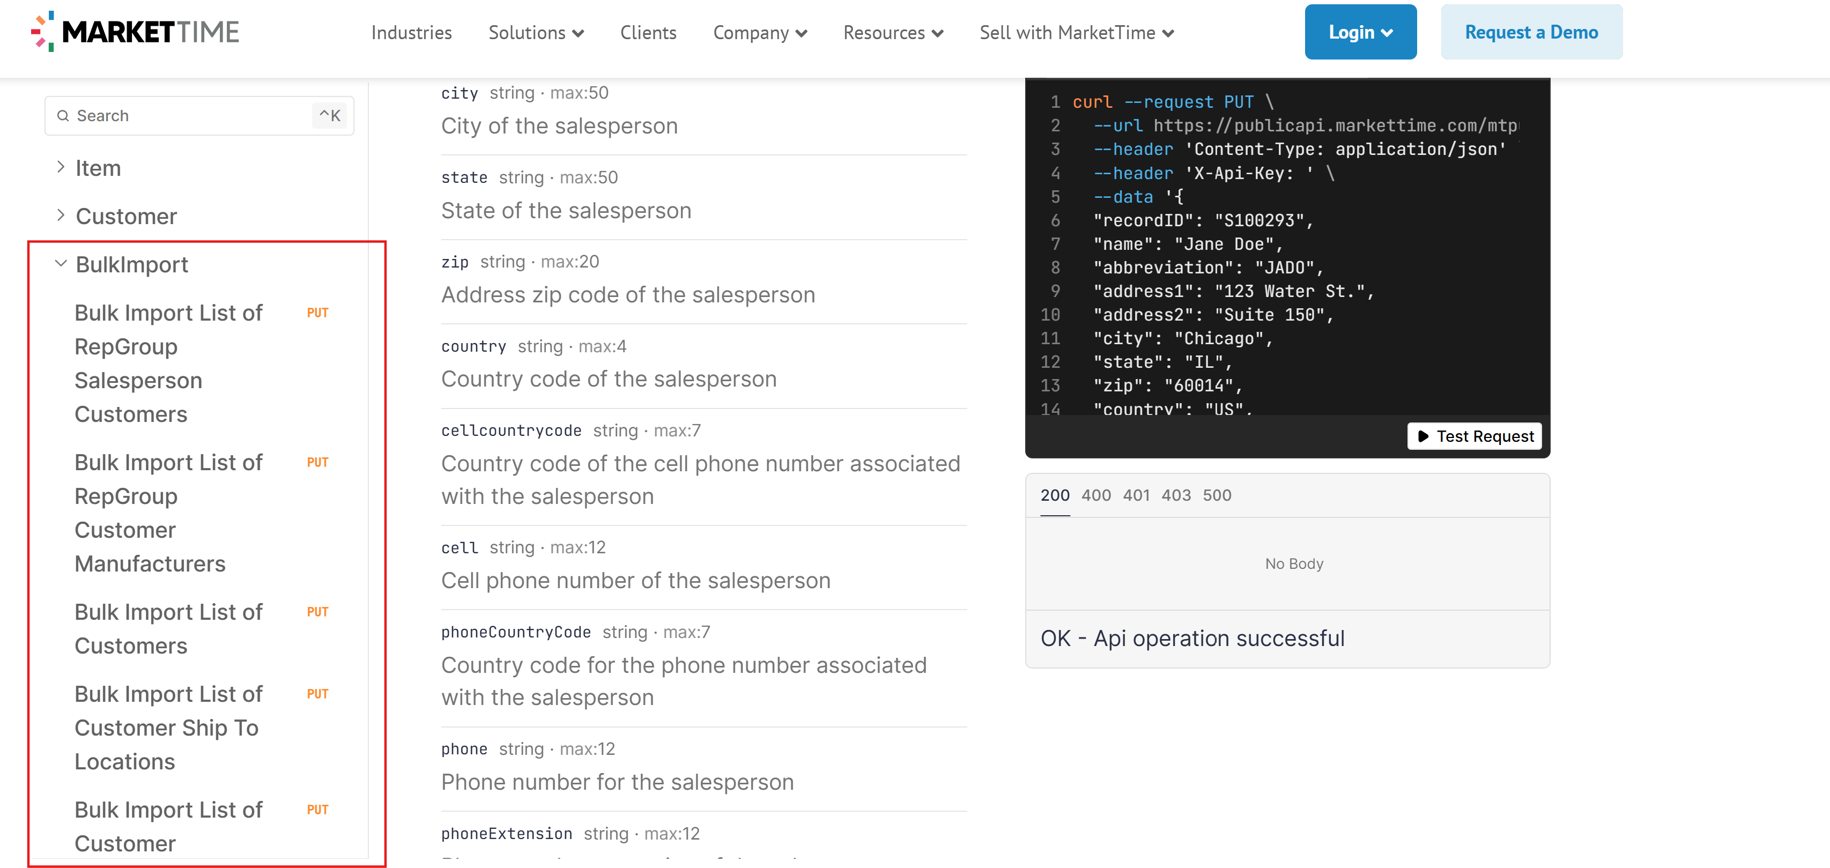Viewport: 1830px width, 868px height.
Task: Click 'Address zip code of the salesperson' text
Action: [x=628, y=295]
